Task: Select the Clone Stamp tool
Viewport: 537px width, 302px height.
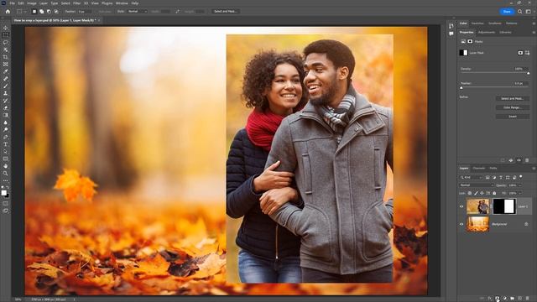Action: (x=6, y=93)
